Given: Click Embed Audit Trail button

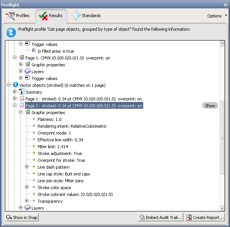Looking at the screenshot, I should 161,217.
